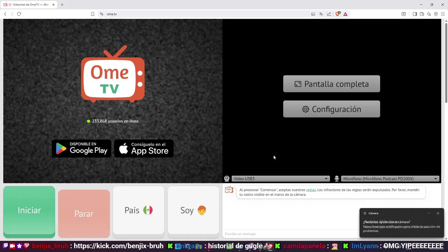Screen dimensions: 448x252
Task: Click the kick.com/benjix-bruh link text
Action: pyautogui.click(x=119, y=246)
